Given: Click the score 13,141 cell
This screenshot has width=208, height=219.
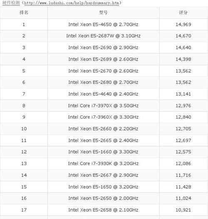Looking at the screenshot, I should (183, 94).
